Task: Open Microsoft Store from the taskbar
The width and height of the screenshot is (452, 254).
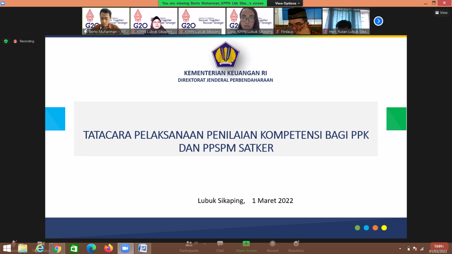Action: click(74, 248)
